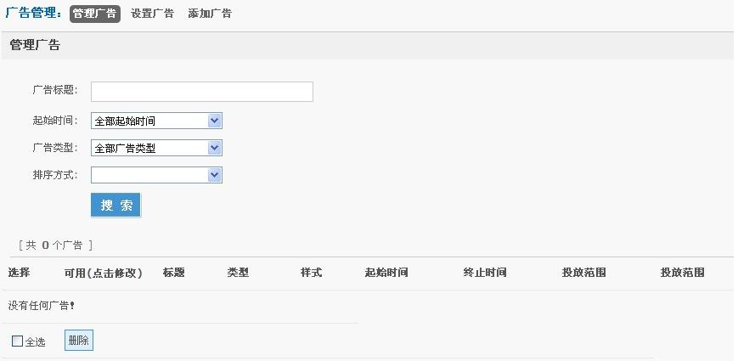This screenshot has width=738, height=361.
Task: Click the 样式 column header
Action: (x=311, y=273)
